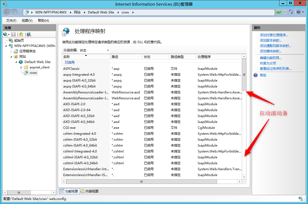
Task: Click the 已启用 group header
Action: pos(70,63)
